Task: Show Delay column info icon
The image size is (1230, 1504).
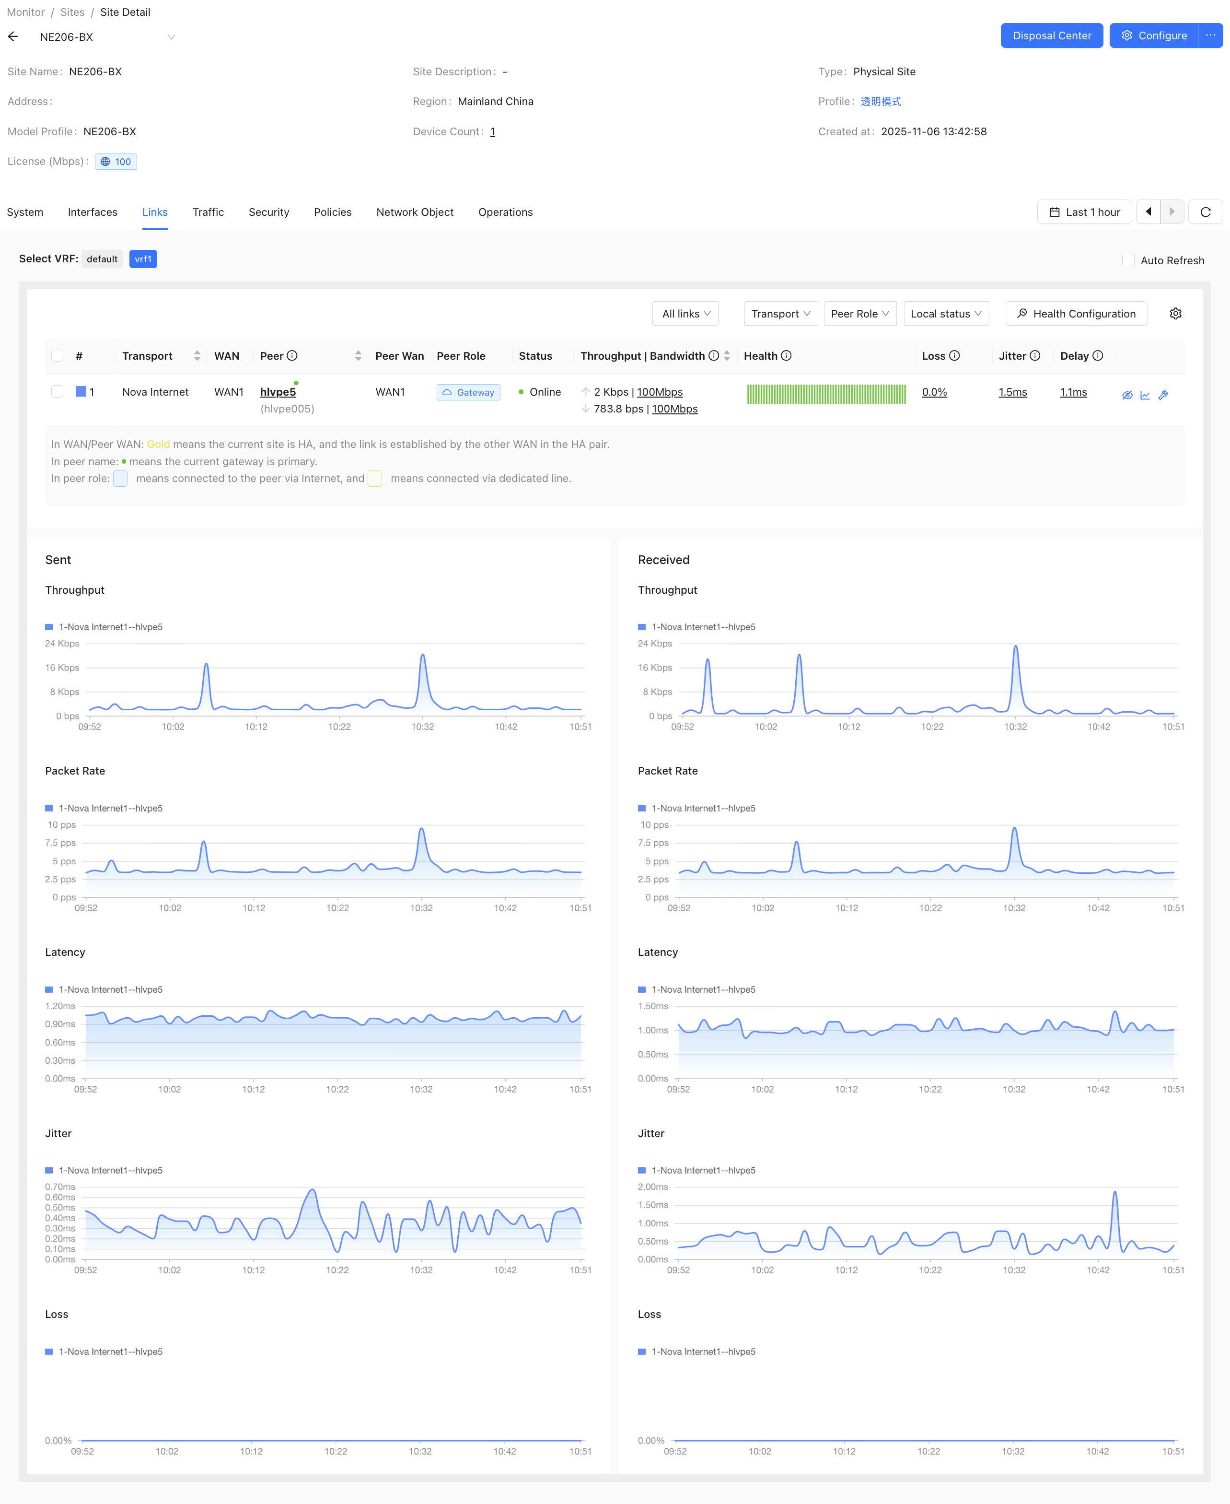Action: [1098, 356]
